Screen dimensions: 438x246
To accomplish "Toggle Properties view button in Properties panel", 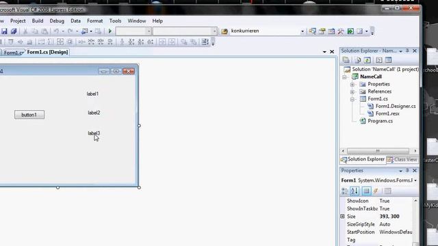I will 366,191.
